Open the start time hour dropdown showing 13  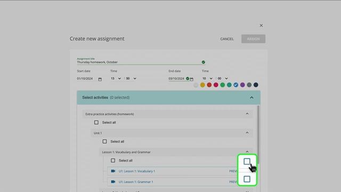(116, 78)
